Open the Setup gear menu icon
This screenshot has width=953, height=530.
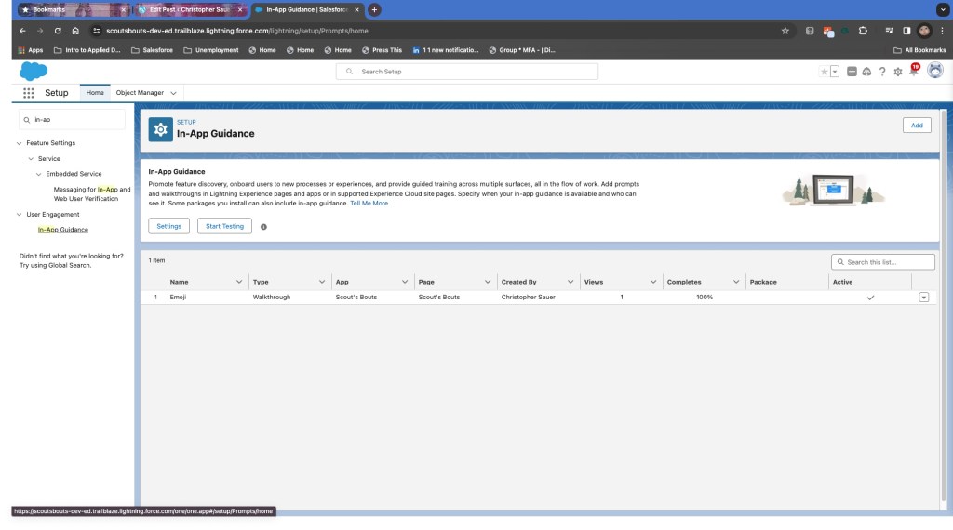click(x=898, y=72)
